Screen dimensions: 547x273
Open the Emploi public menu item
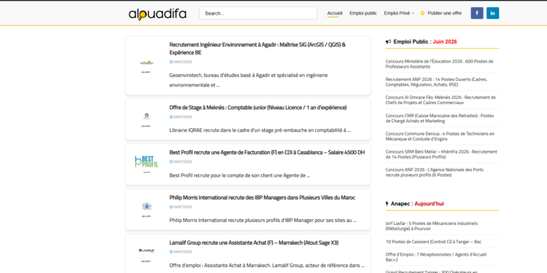pyautogui.click(x=363, y=13)
